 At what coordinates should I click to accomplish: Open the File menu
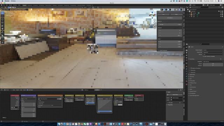4,5
